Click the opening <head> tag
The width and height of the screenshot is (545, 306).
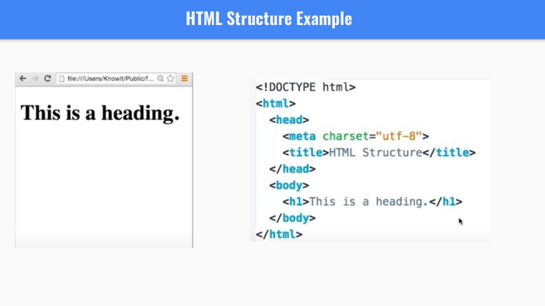[289, 120]
